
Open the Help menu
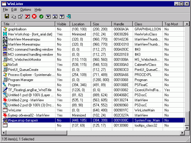coord(38,10)
